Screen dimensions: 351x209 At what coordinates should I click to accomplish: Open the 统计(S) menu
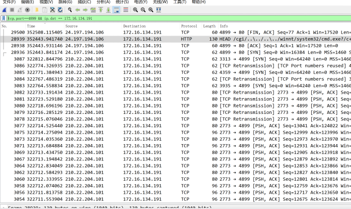pyautogui.click(x=122, y=2)
